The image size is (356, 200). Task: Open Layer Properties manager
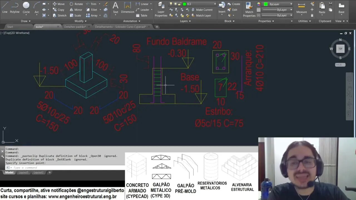[161, 9]
